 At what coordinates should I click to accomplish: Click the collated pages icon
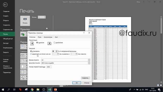(x=23, y=55)
